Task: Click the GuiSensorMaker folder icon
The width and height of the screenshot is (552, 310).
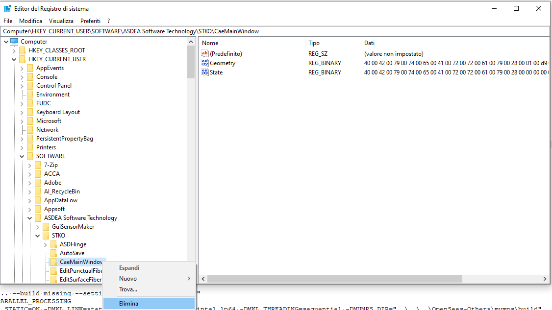Action: tap(46, 227)
